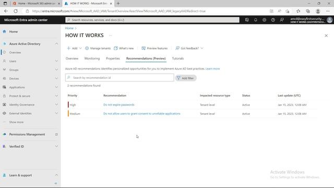Expand the Identity Governance chevron
This screenshot has height=188, width=334.
point(56,104)
